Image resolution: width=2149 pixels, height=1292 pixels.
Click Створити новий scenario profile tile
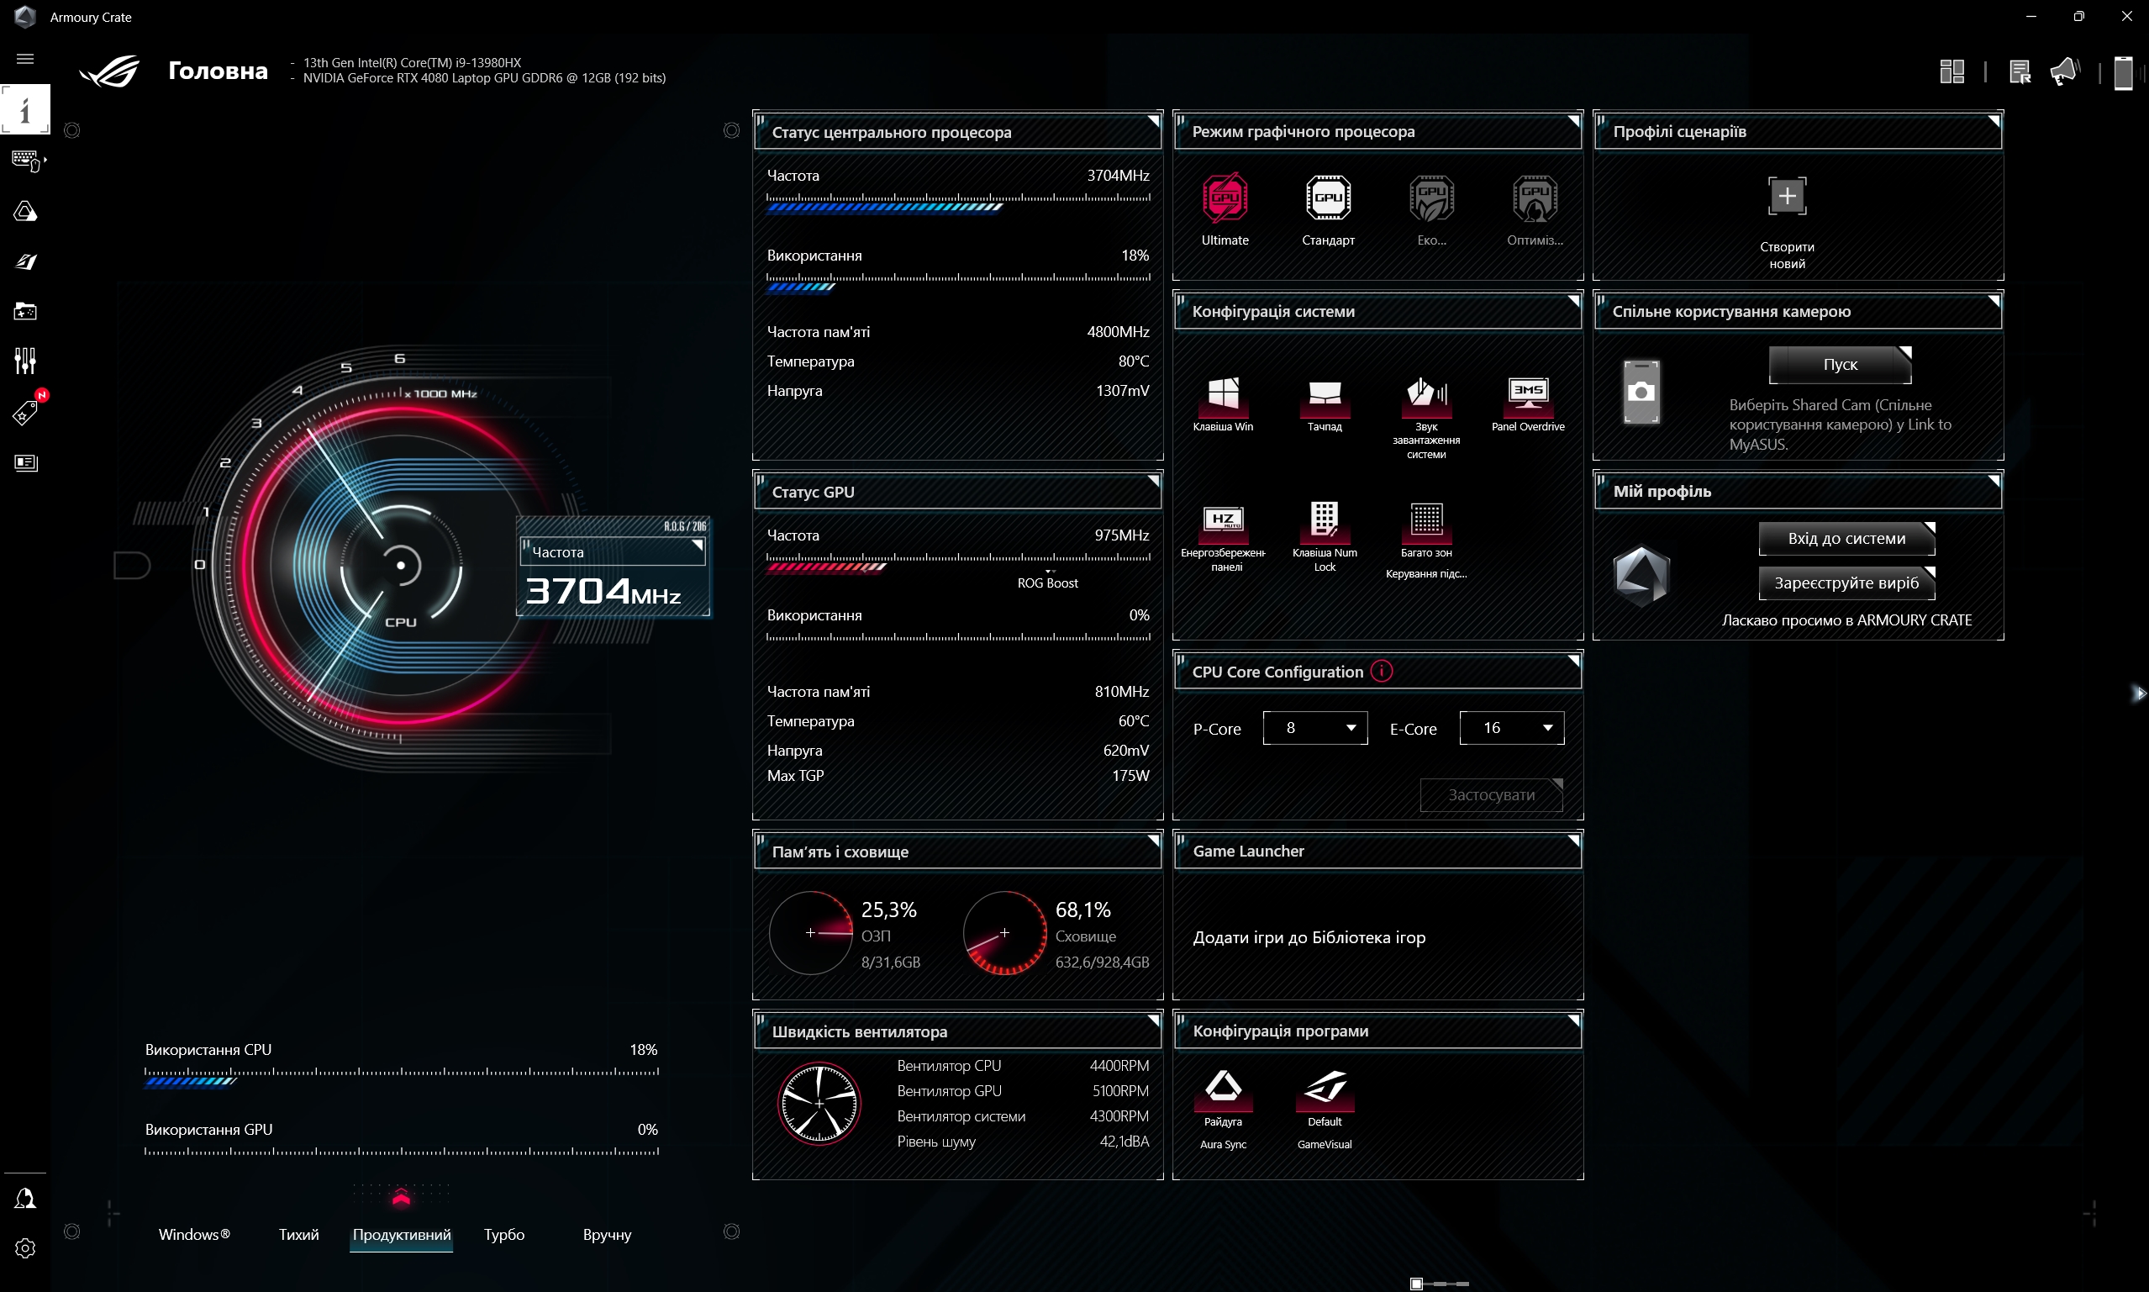click(1786, 197)
